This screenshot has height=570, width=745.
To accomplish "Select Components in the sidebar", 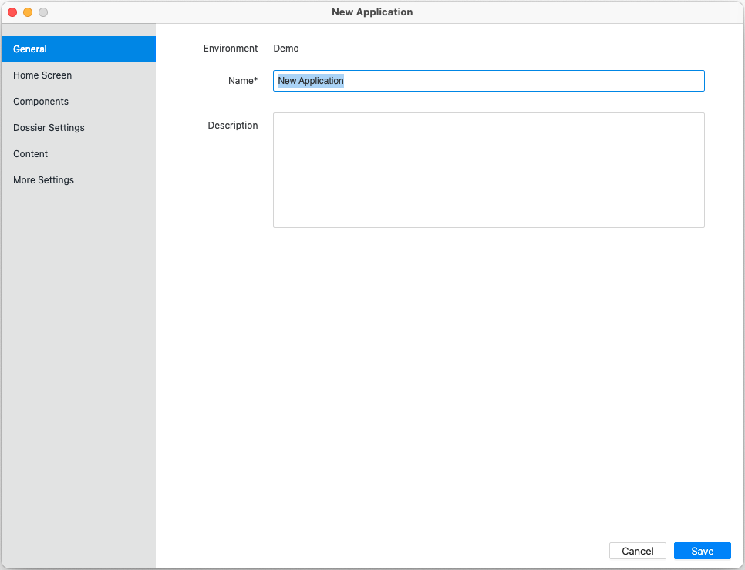I will (41, 102).
